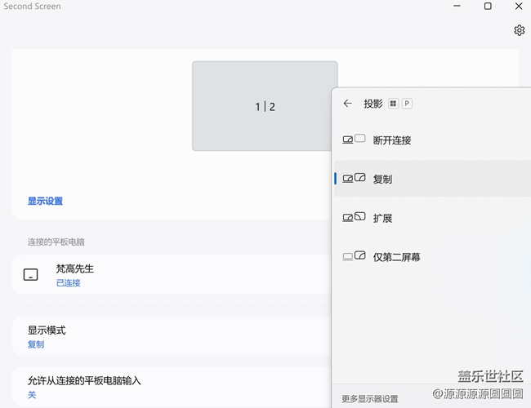Image resolution: width=531 pixels, height=408 pixels.
Task: Select the 1|2 display thumbnail
Action: [265, 106]
